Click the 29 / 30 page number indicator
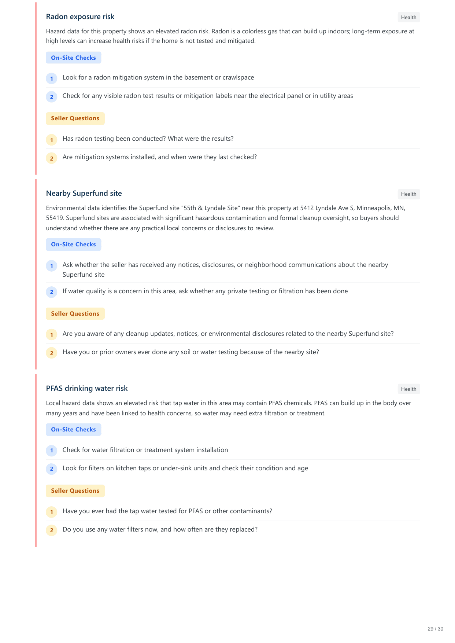Screen dimensions: 455x643 pos(435,629)
